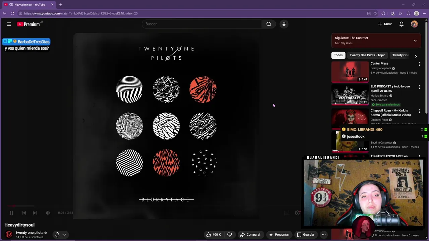The height and width of the screenshot is (241, 429).
Task: Click the browser address bar URL
Action: [81, 13]
